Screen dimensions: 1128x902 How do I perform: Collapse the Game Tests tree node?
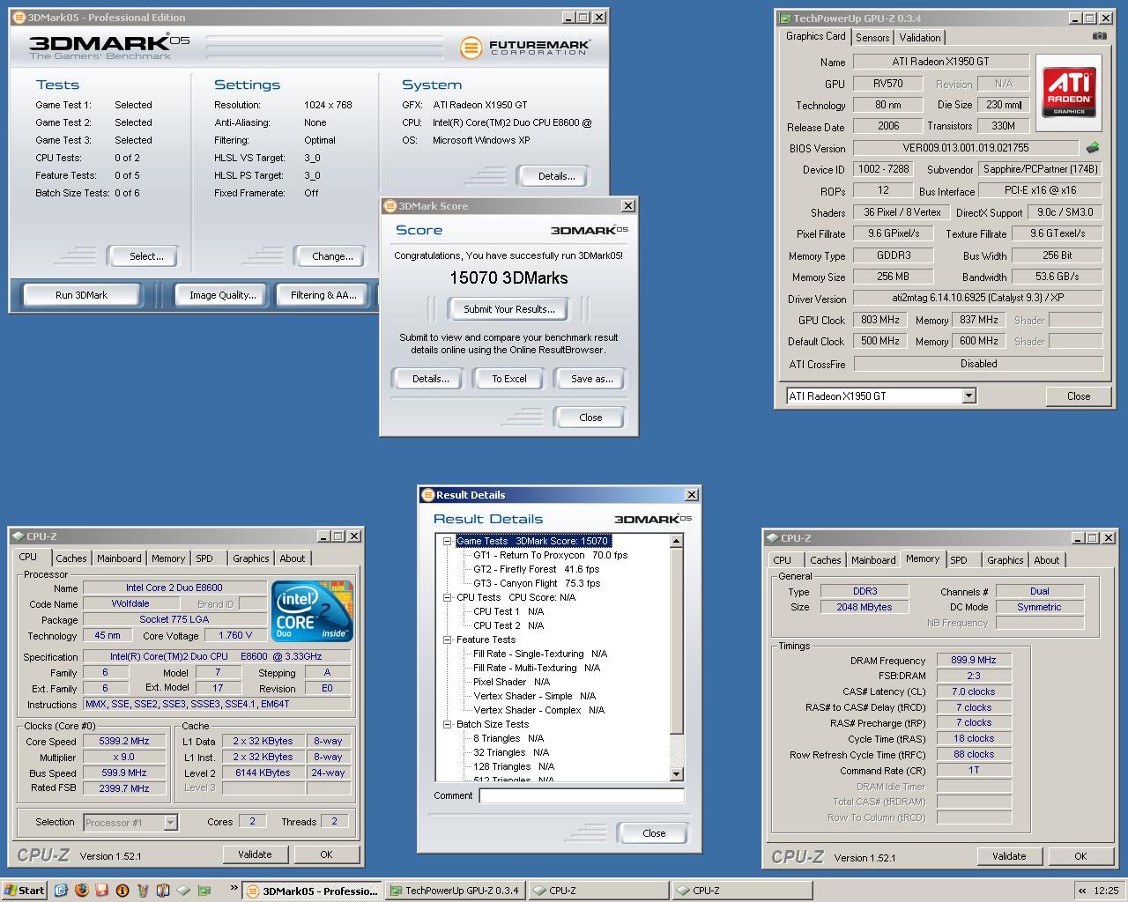coord(448,541)
